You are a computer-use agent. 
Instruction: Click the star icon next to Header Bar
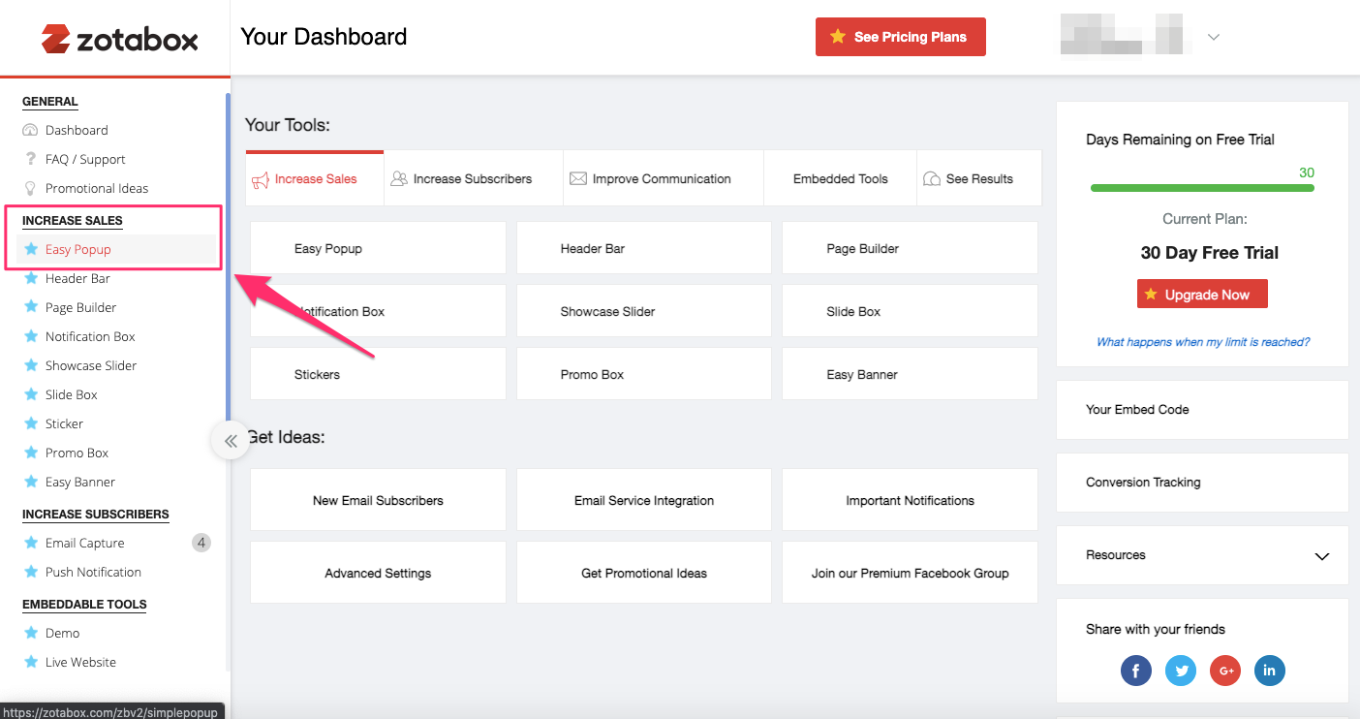(31, 278)
